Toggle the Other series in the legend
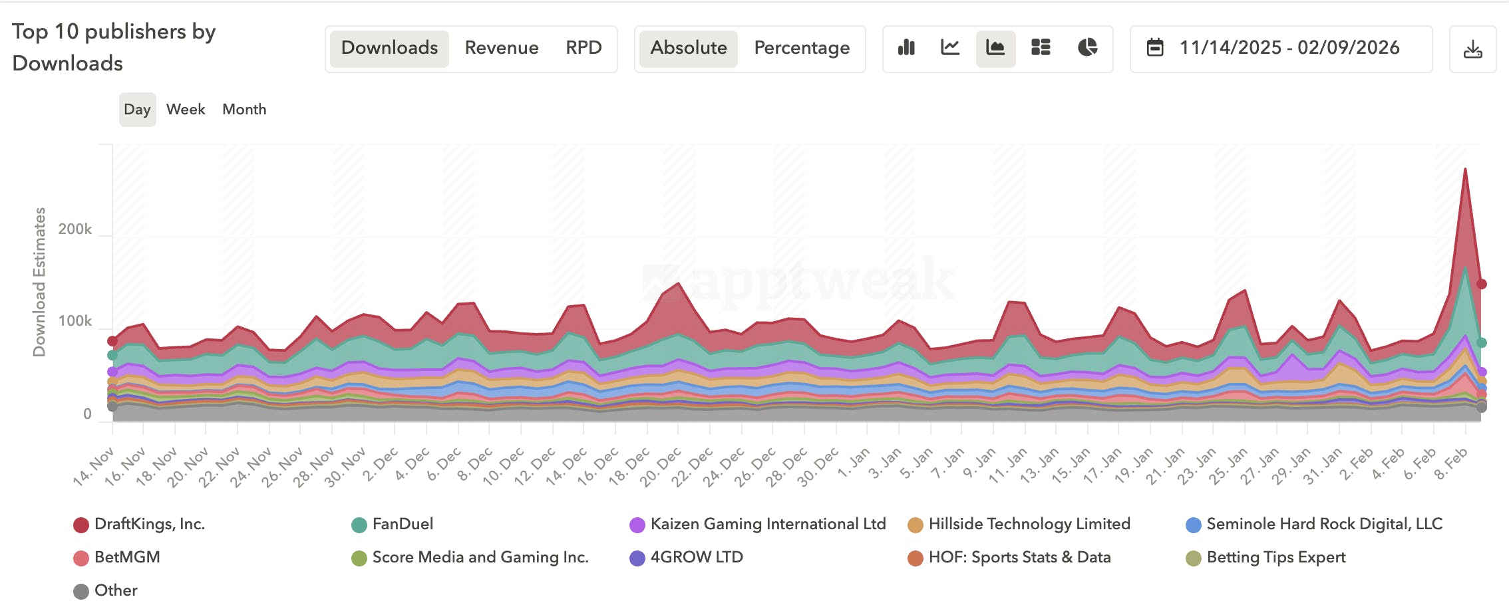1509x605 pixels. 81,590
